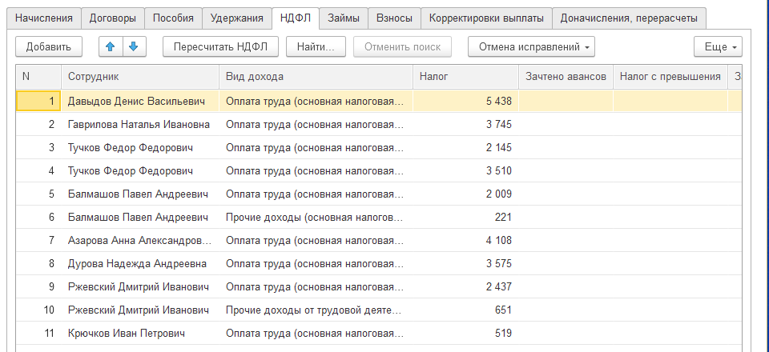
Task: Select the Удержания tab
Action: click(x=236, y=18)
